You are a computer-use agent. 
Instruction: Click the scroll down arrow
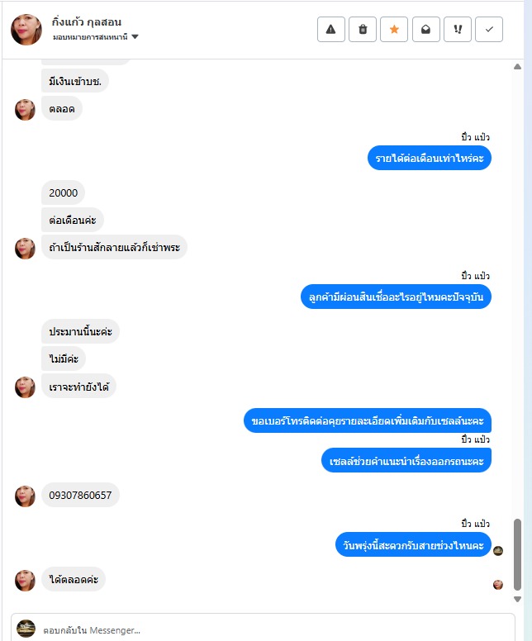[517, 599]
